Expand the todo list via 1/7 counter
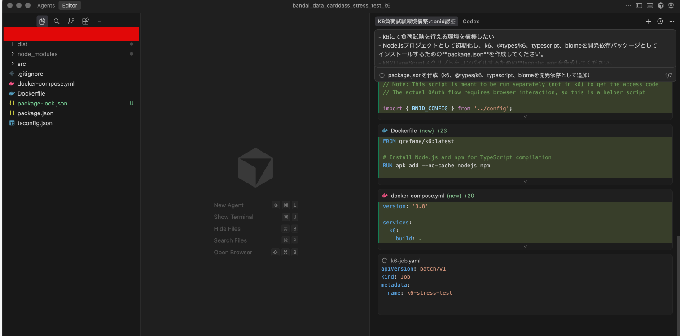680x336 pixels. point(668,75)
